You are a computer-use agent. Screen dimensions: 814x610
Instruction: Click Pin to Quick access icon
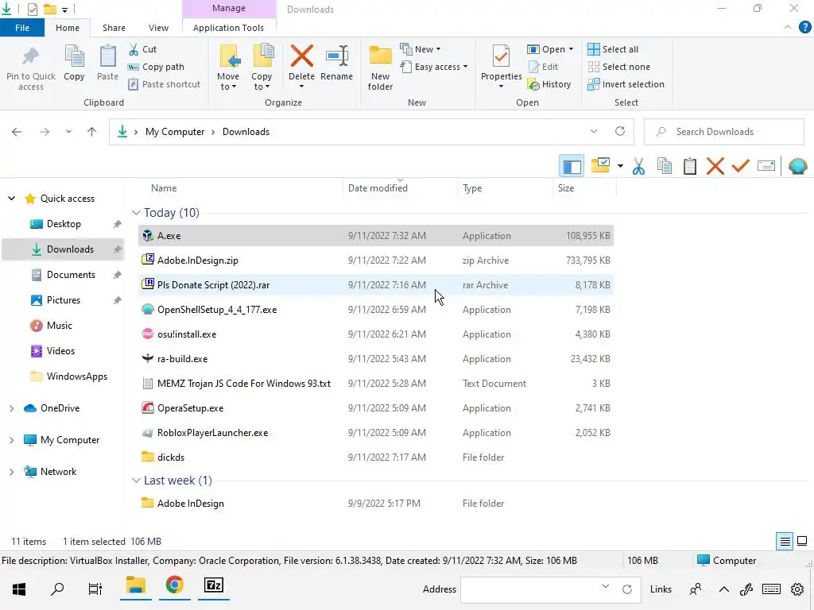point(31,57)
